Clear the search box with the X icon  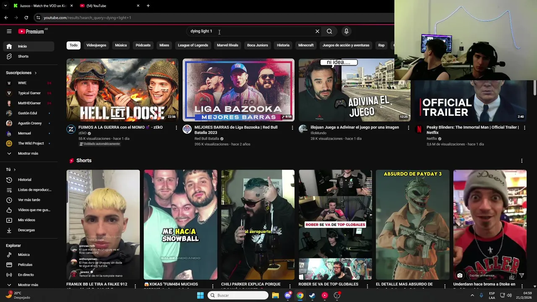coord(317,31)
